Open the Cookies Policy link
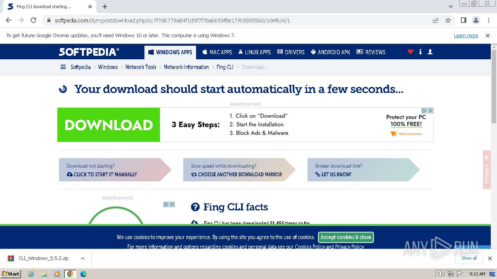The image size is (497, 279). [x=310, y=247]
